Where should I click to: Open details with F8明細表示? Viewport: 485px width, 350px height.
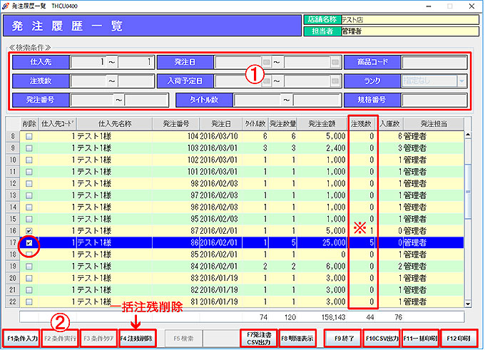click(x=297, y=337)
